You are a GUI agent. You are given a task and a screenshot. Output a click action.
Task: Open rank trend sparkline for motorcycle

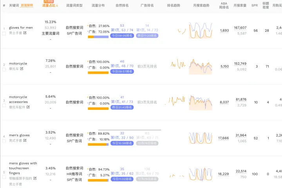click(178, 64)
